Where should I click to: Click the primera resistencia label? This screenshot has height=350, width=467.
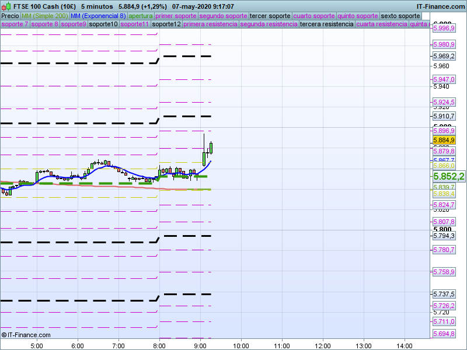210,24
